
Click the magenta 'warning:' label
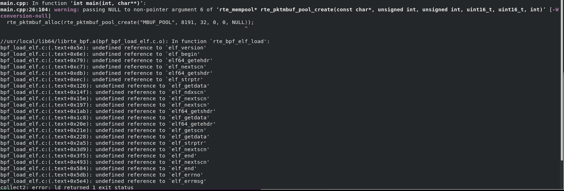[67, 10]
